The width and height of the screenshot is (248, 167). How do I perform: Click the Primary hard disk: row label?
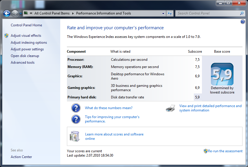tap(82, 97)
